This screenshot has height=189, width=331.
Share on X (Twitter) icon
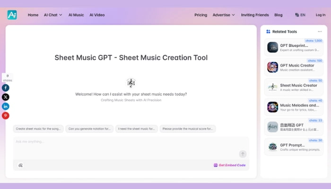(6, 97)
